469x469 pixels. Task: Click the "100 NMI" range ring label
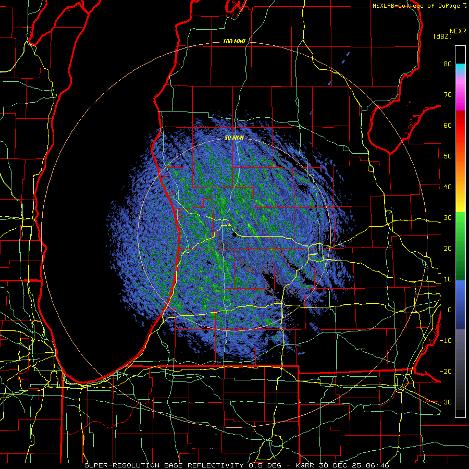(x=234, y=41)
